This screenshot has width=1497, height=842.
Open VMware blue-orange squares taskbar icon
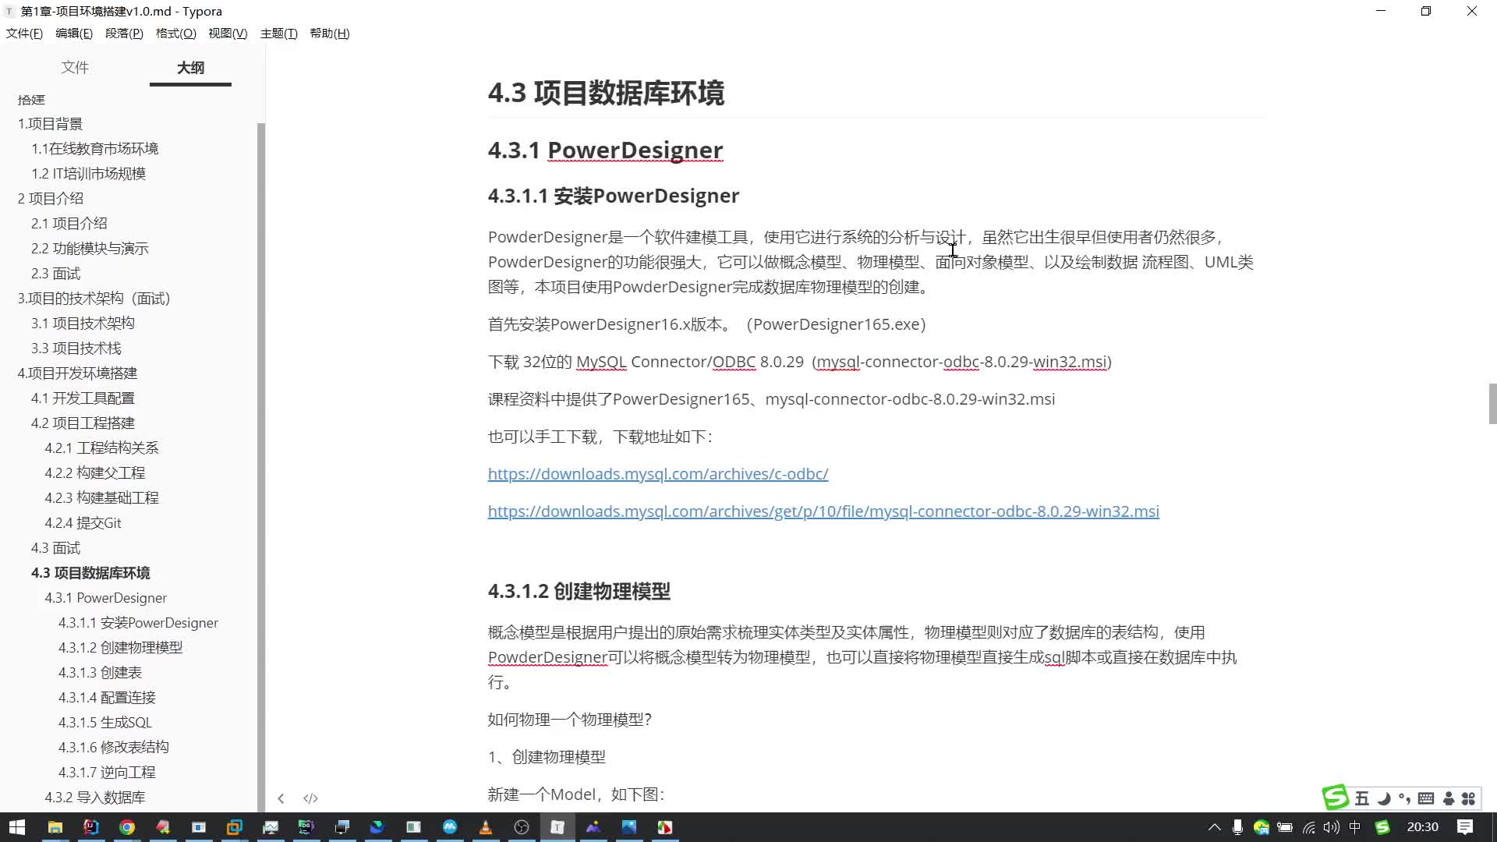point(234,827)
